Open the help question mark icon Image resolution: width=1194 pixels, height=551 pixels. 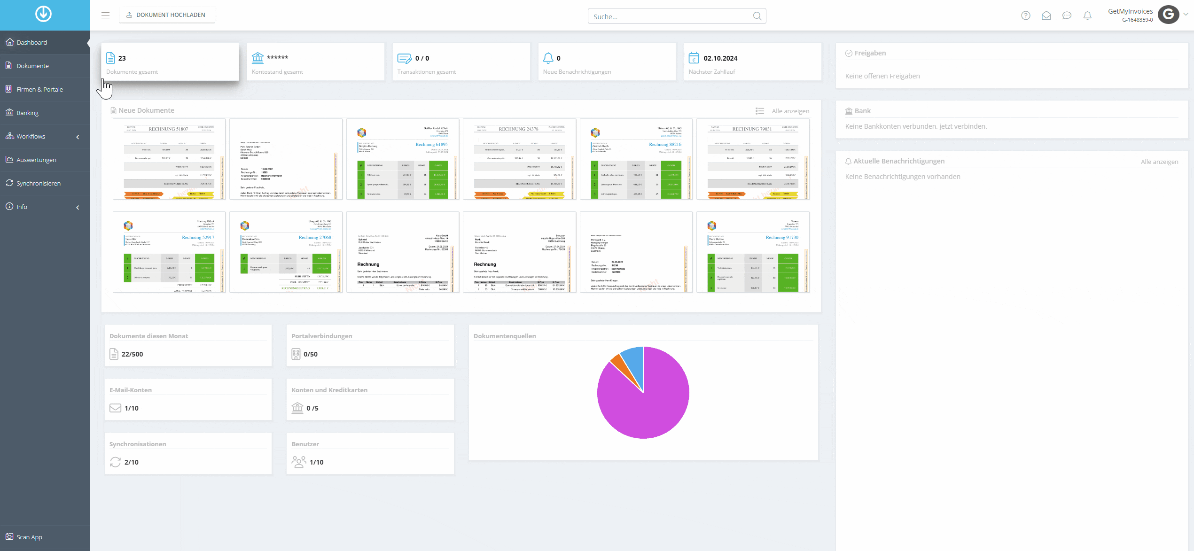[x=1026, y=16]
